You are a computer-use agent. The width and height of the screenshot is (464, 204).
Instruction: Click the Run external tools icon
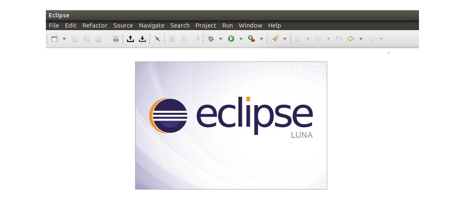tap(252, 39)
